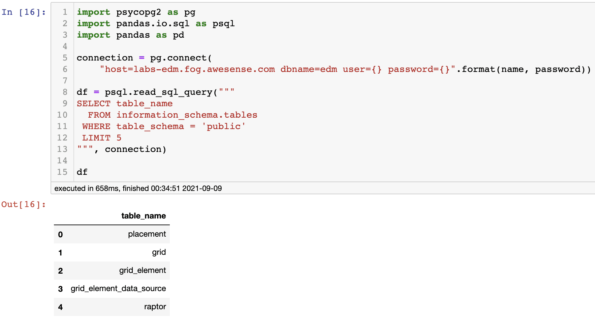Click the 'import pandas as pd' line
The height and width of the screenshot is (320, 595).
point(130,35)
